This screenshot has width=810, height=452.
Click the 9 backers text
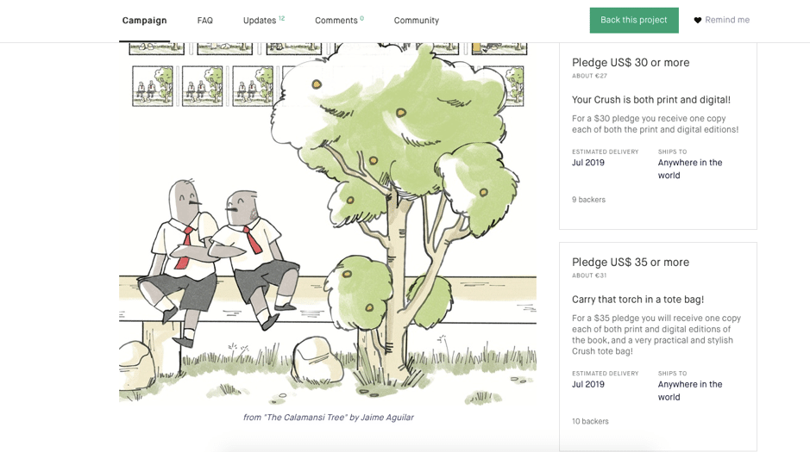coord(588,200)
